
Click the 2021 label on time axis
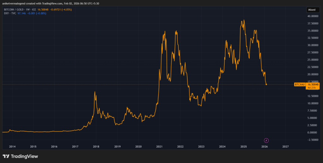[x=159, y=147]
